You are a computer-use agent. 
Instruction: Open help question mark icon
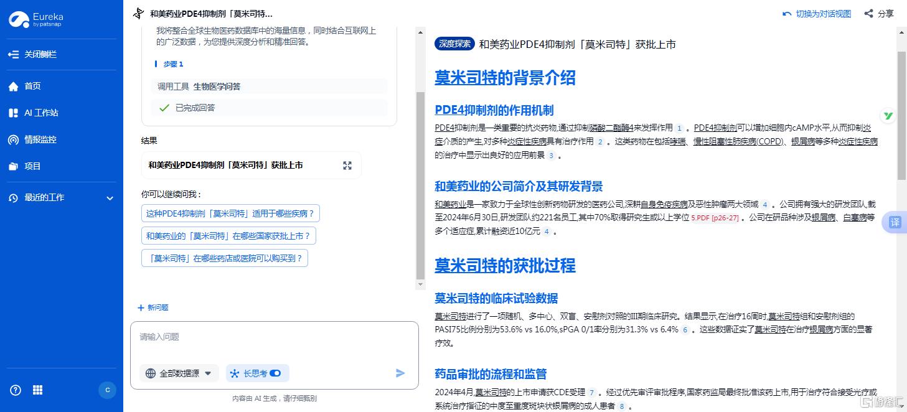pyautogui.click(x=16, y=390)
